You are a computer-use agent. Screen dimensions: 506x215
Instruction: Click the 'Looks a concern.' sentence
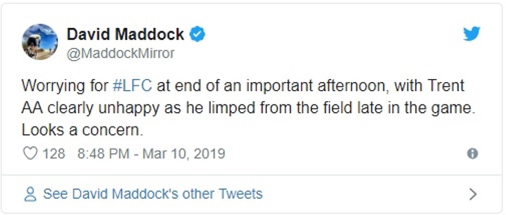pyautogui.click(x=82, y=130)
